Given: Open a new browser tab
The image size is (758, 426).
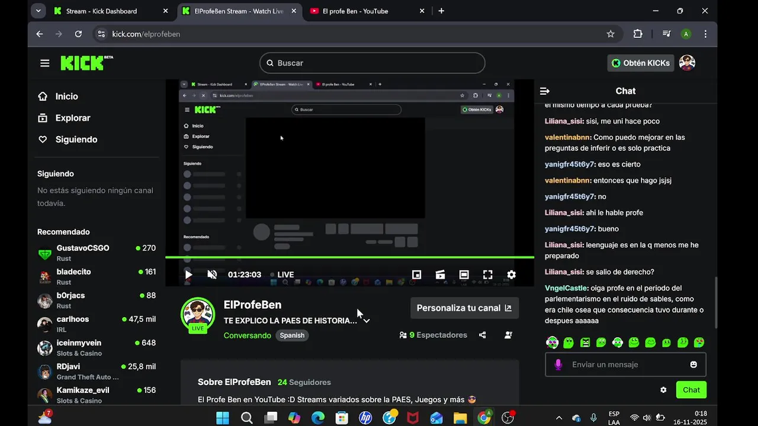Looking at the screenshot, I should (x=441, y=11).
